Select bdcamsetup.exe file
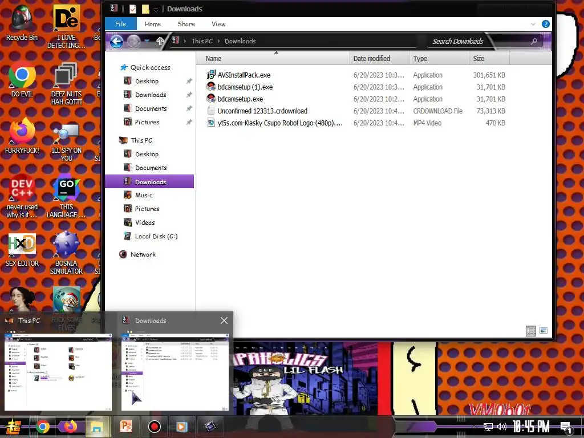The width and height of the screenshot is (584, 438). click(240, 99)
